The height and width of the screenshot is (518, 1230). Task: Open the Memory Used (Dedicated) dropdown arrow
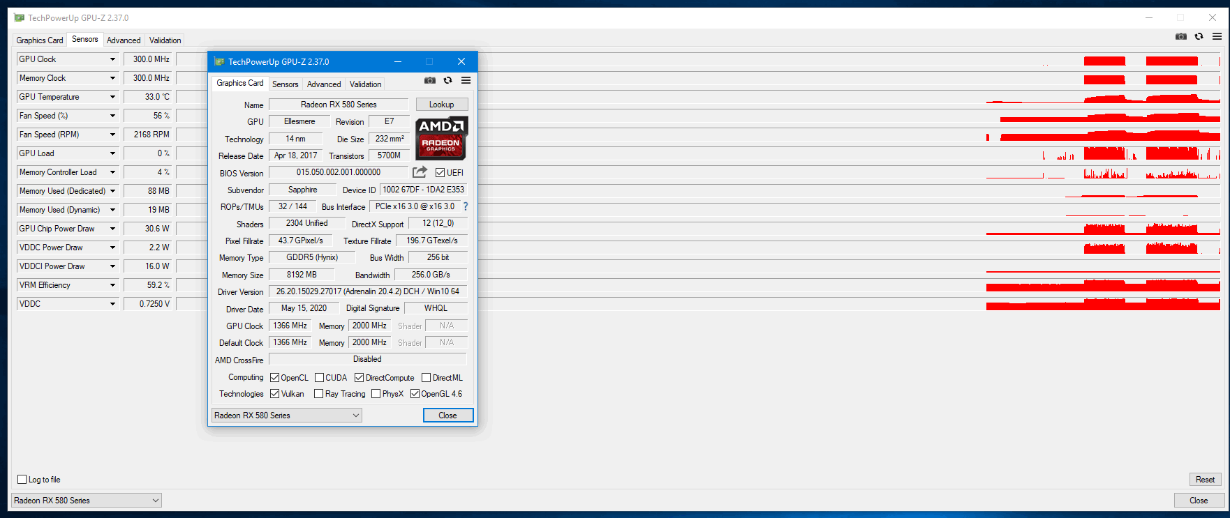[112, 191]
